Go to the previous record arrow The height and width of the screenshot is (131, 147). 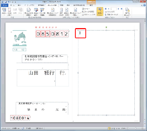click(108, 9)
